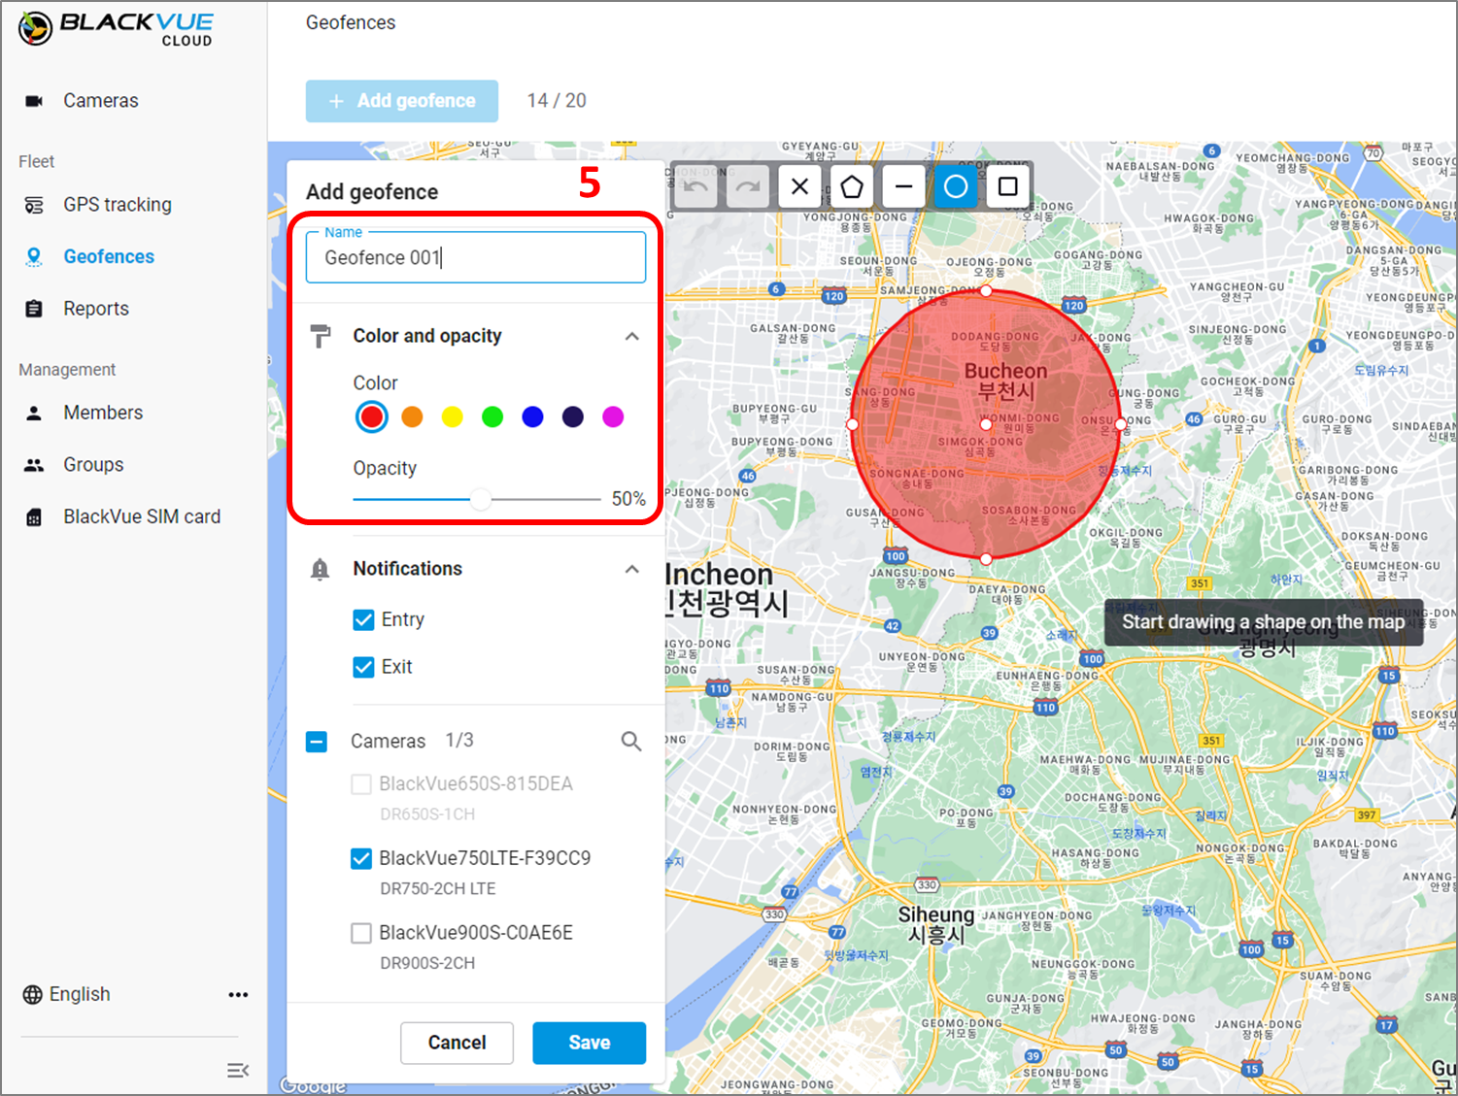Select the line drawing tool
This screenshot has width=1458, height=1096.
(904, 186)
